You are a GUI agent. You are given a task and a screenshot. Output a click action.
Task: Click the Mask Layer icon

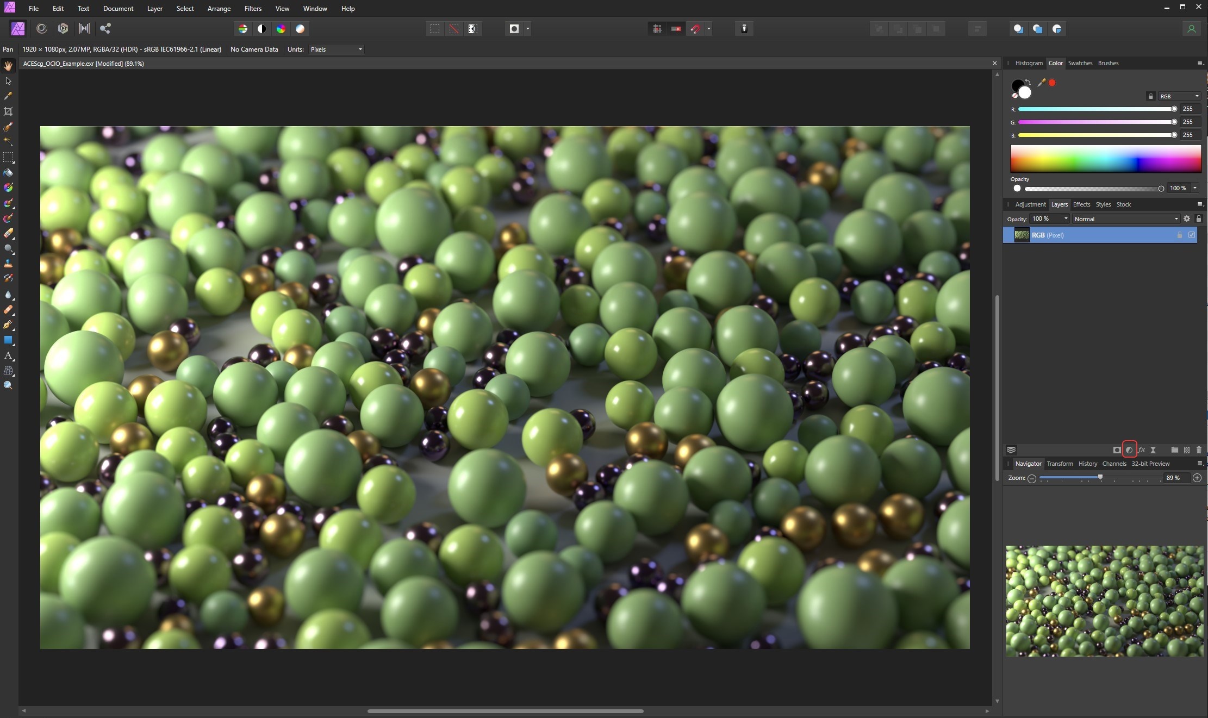1117,450
